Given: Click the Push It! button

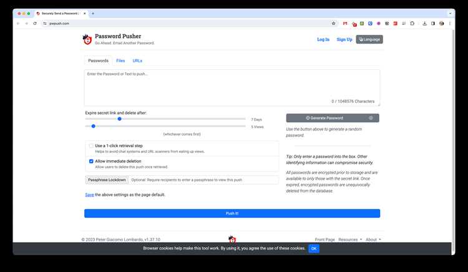Looking at the screenshot, I should click(x=232, y=213).
